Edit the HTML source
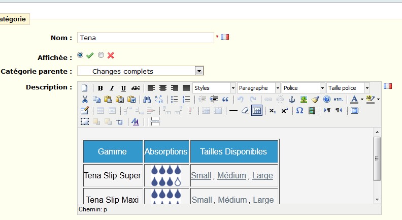 point(339,99)
